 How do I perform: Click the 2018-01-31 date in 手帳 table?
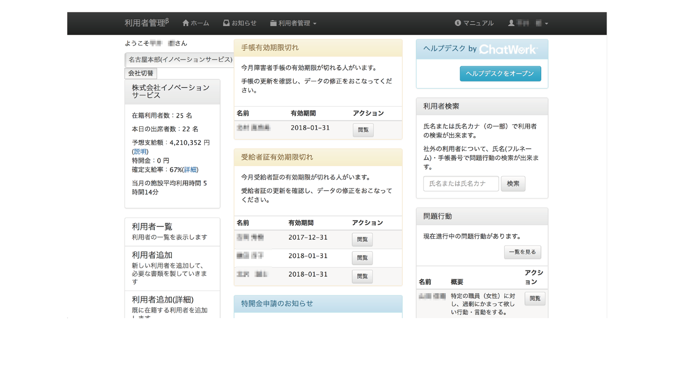click(x=310, y=128)
